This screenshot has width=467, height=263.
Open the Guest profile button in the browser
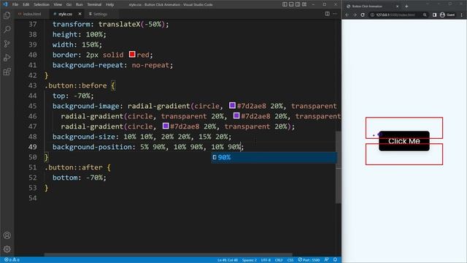click(x=447, y=15)
